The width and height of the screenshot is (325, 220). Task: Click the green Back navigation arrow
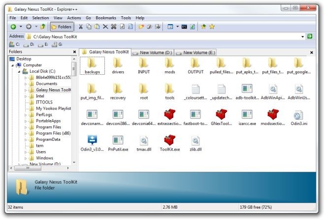(x=13, y=27)
